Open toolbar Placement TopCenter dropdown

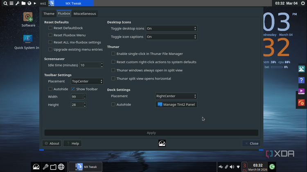87,81
